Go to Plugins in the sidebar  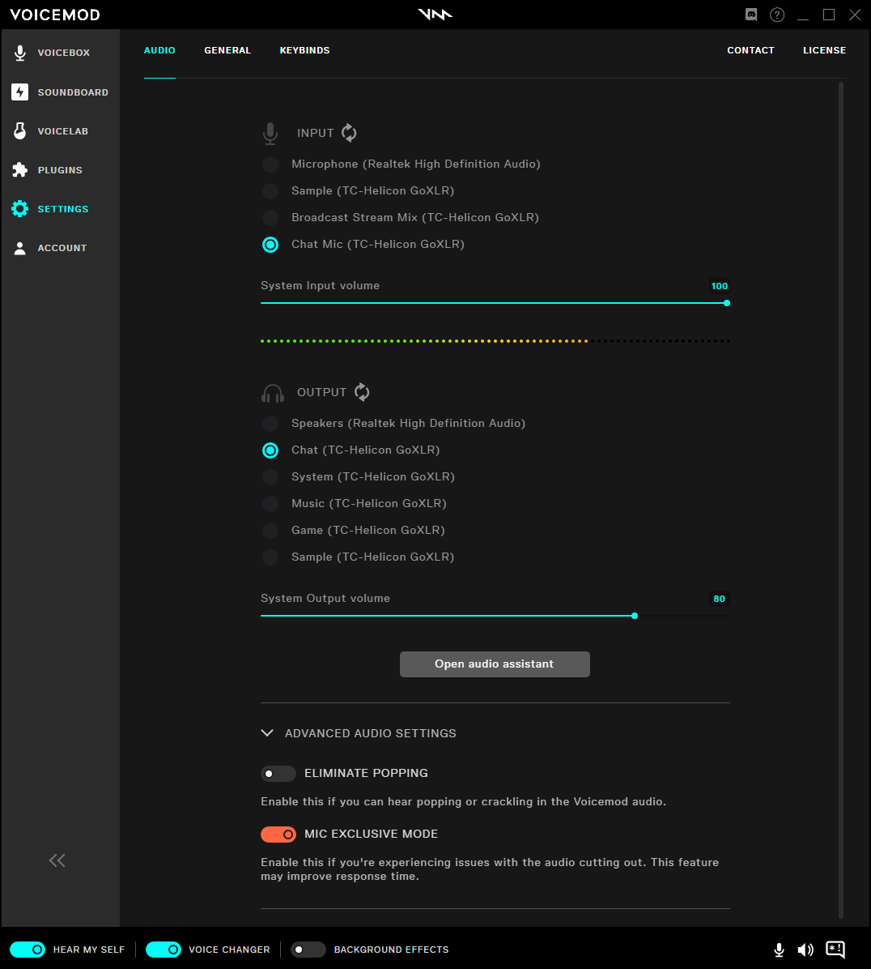click(x=60, y=171)
